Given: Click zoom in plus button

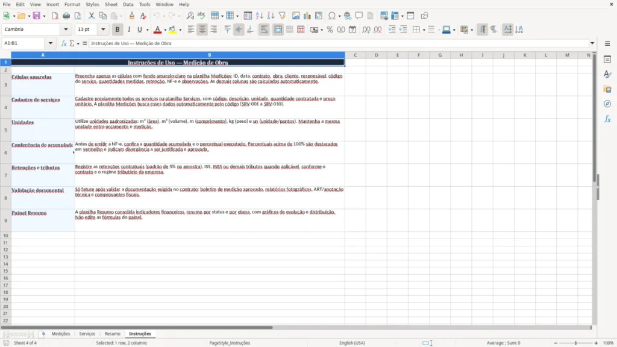Looking at the screenshot, I should coord(596,343).
